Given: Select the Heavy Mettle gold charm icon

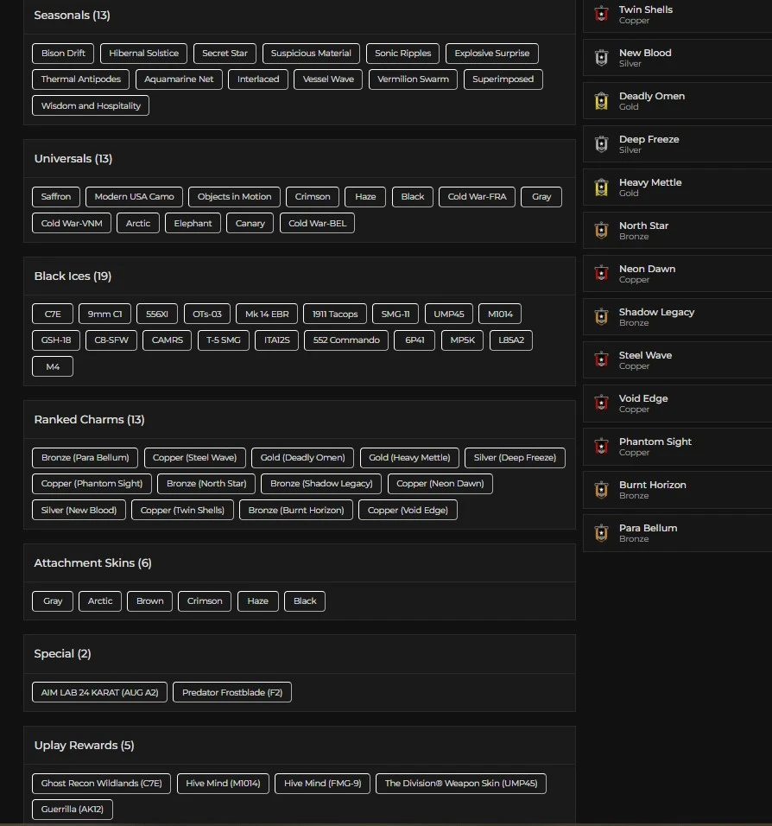Looking at the screenshot, I should click(x=602, y=187).
